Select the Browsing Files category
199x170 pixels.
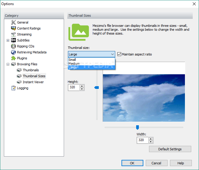(27, 64)
